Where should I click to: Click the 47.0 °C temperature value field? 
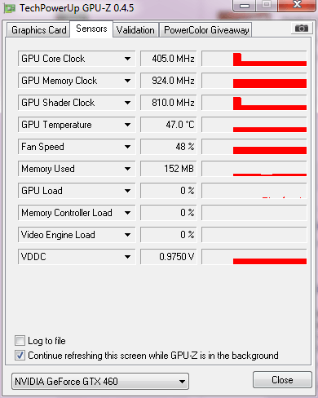[168, 125]
